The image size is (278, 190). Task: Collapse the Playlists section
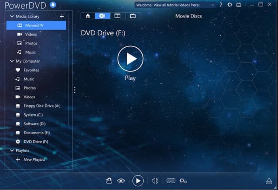click(12, 150)
